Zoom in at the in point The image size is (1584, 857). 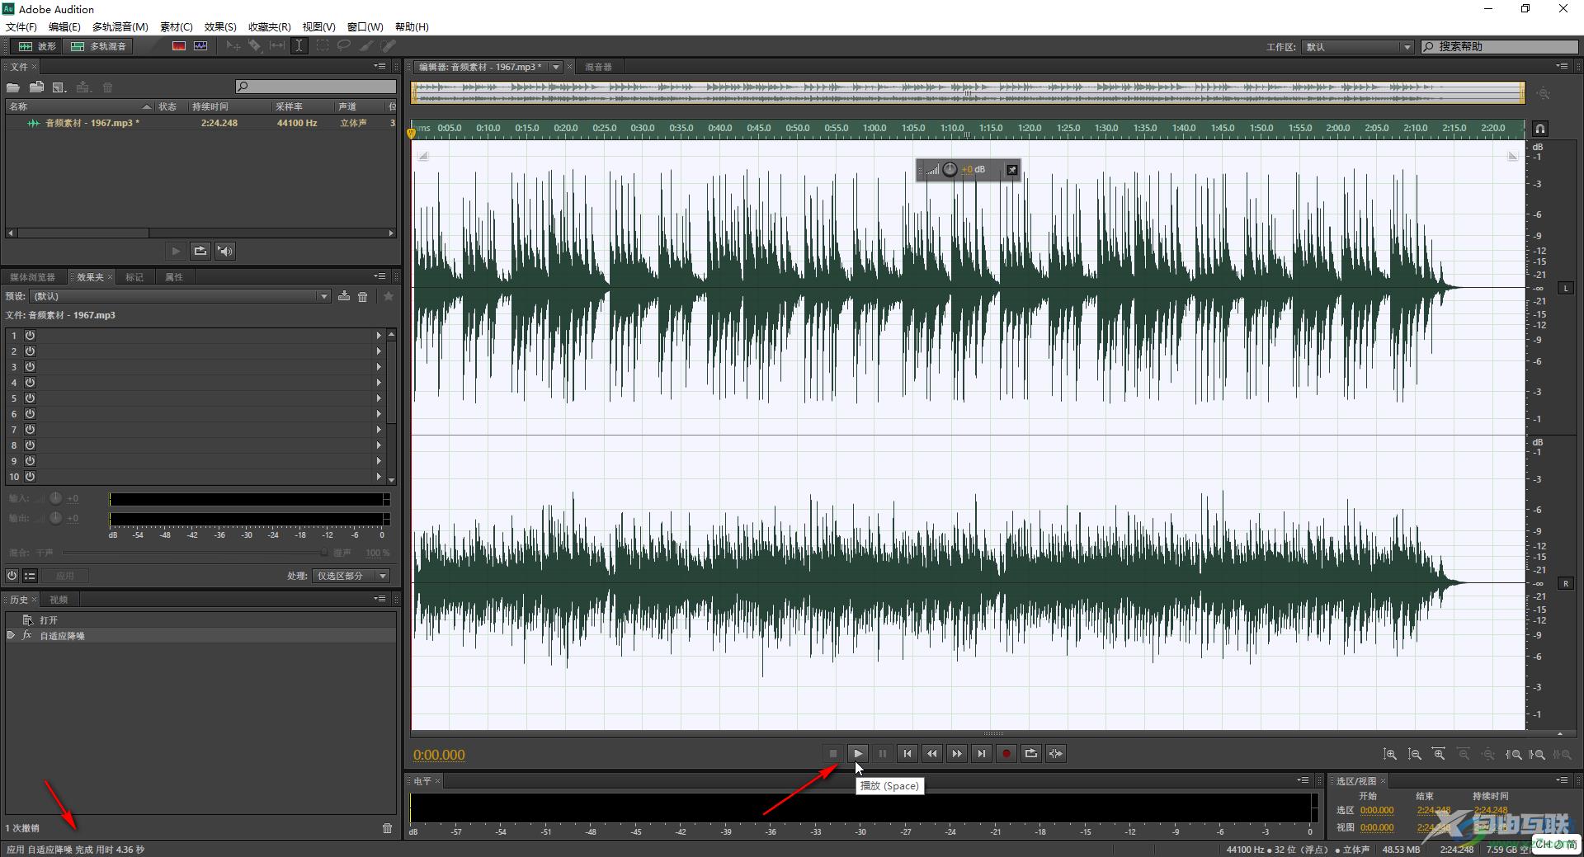coord(1514,754)
